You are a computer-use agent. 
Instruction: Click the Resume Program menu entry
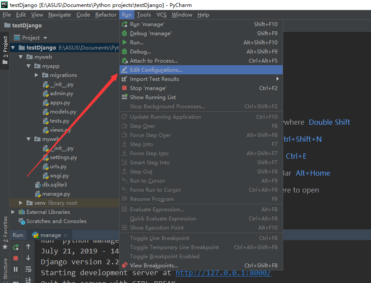click(x=201, y=199)
